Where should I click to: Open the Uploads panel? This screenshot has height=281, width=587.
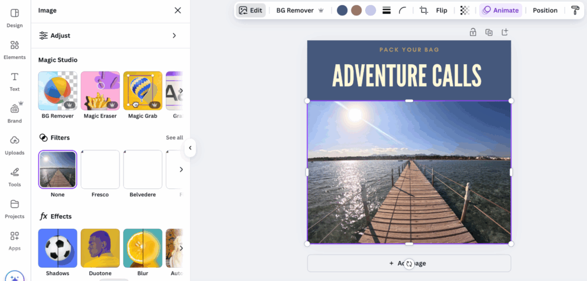coord(14,145)
